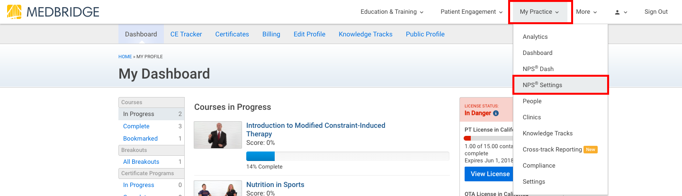Expand the Patient Engagement dropdown
The width and height of the screenshot is (682, 196).
471,12
